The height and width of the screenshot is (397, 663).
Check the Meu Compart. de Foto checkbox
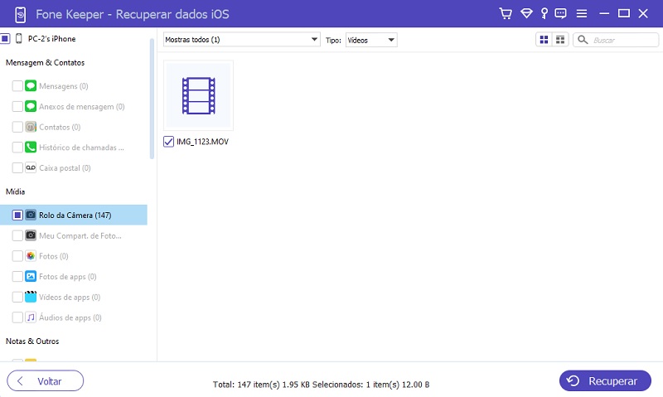[x=17, y=235]
